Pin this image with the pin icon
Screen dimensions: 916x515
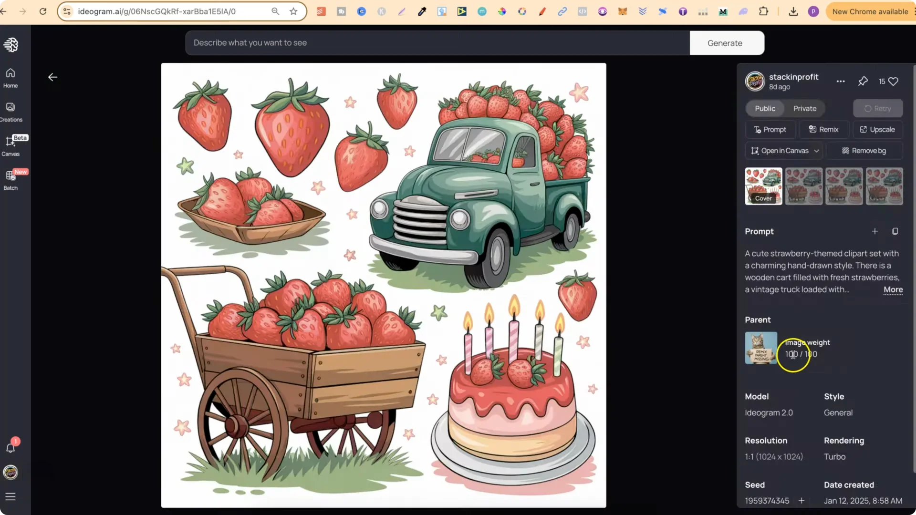863,82
